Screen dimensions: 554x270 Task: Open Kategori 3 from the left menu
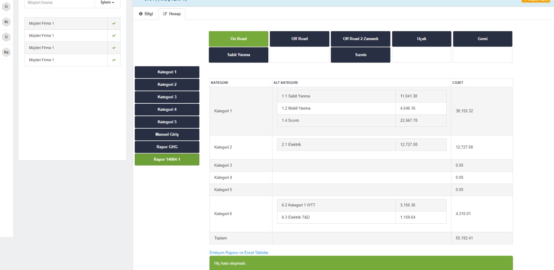pyautogui.click(x=167, y=97)
